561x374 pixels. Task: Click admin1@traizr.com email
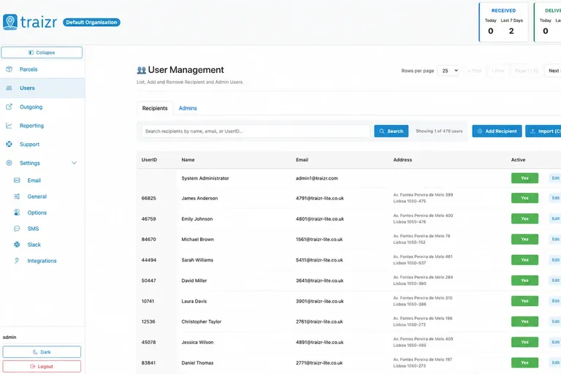(x=316, y=178)
